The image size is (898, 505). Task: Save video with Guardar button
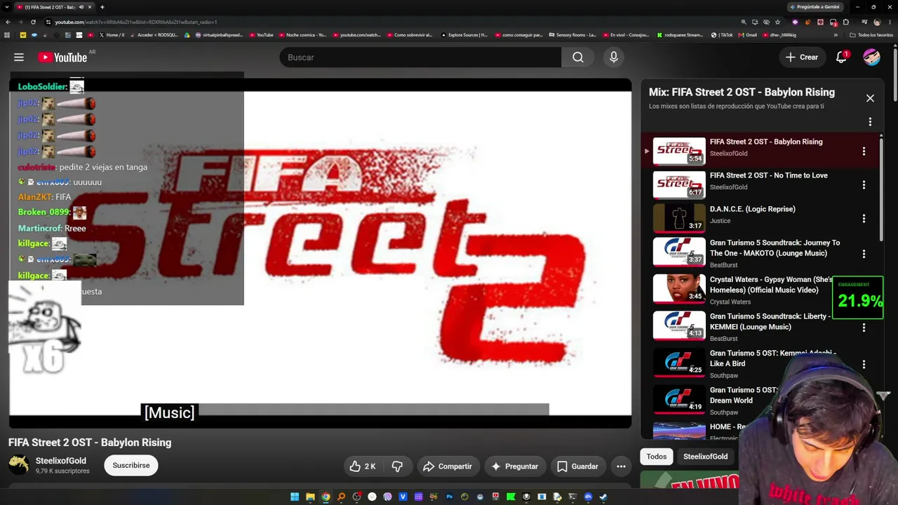pyautogui.click(x=577, y=466)
